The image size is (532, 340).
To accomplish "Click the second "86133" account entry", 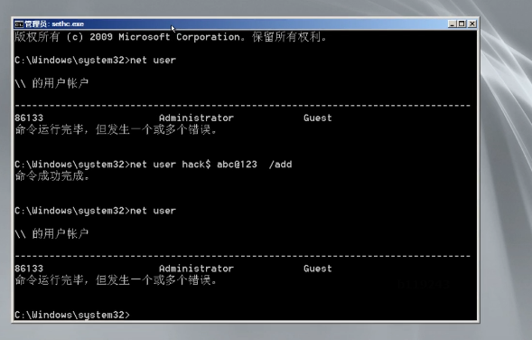I will click(29, 269).
